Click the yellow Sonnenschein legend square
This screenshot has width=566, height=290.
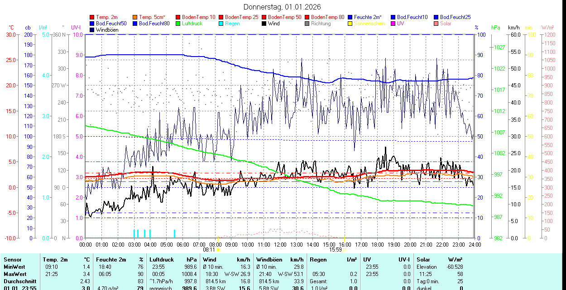coord(350,24)
